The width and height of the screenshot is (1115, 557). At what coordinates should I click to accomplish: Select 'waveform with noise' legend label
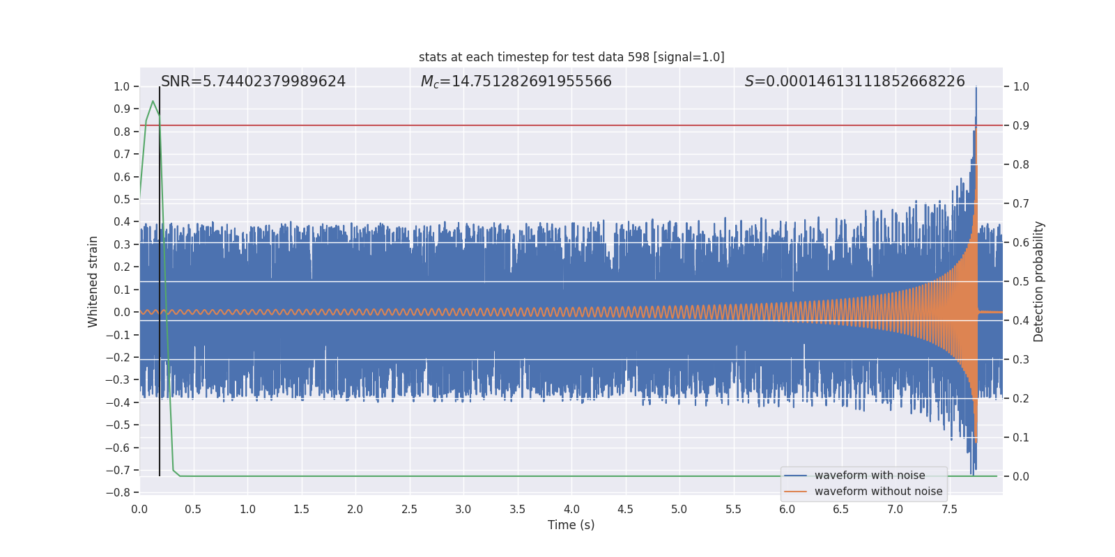[x=870, y=476]
